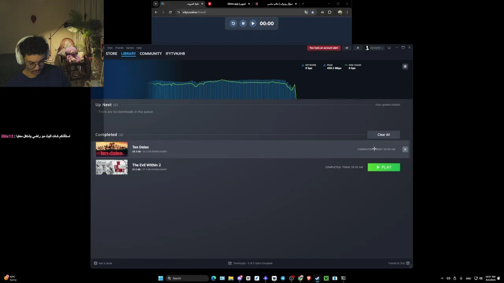Screen dimensions: 504x283
Task: Open Steam notifications bell icon
Action: click(358, 48)
